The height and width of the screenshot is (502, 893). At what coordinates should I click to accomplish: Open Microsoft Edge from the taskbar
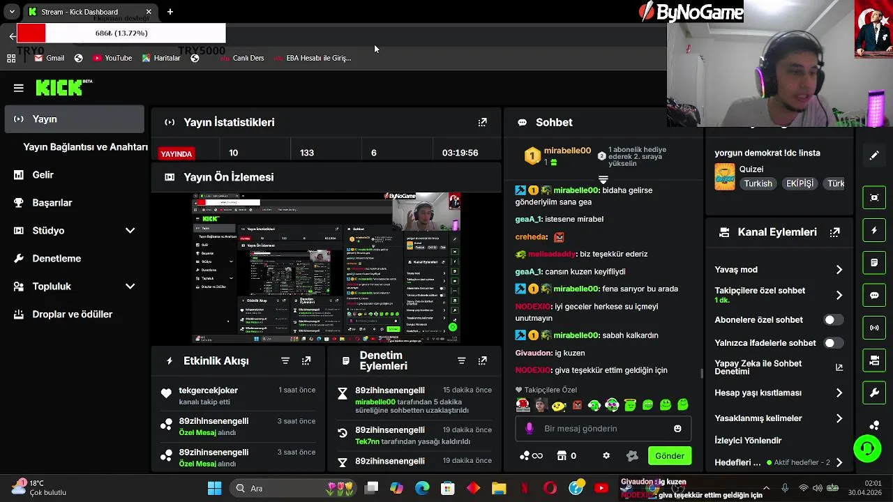tap(422, 488)
